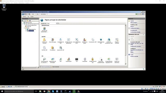Click Configuración avanzada link

coord(136,47)
